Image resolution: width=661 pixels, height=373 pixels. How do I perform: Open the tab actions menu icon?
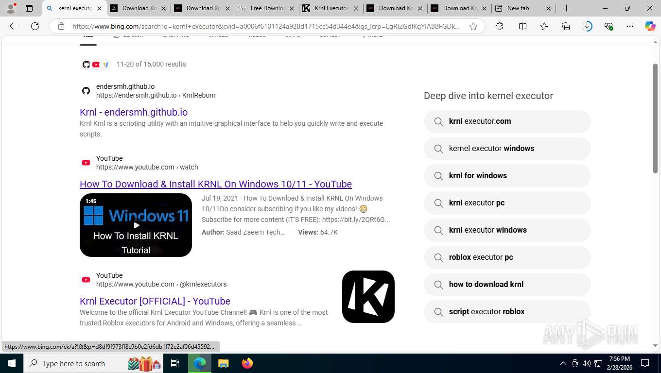(29, 8)
